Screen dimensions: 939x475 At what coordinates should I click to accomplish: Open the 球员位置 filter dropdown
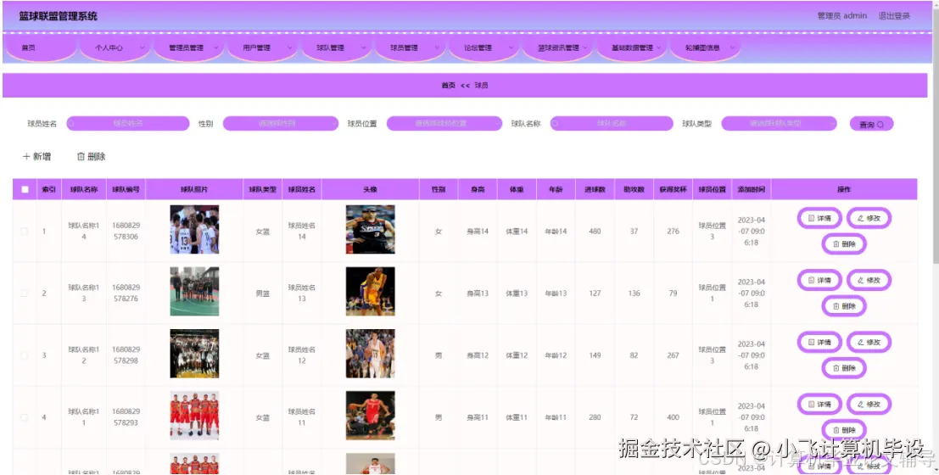444,123
